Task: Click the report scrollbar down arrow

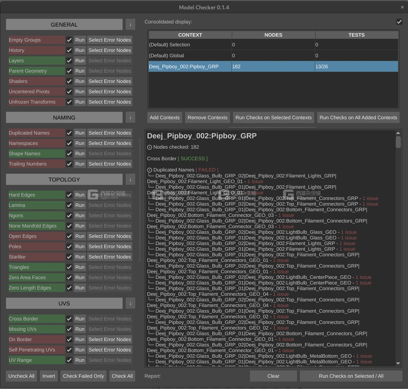Action: [x=399, y=363]
